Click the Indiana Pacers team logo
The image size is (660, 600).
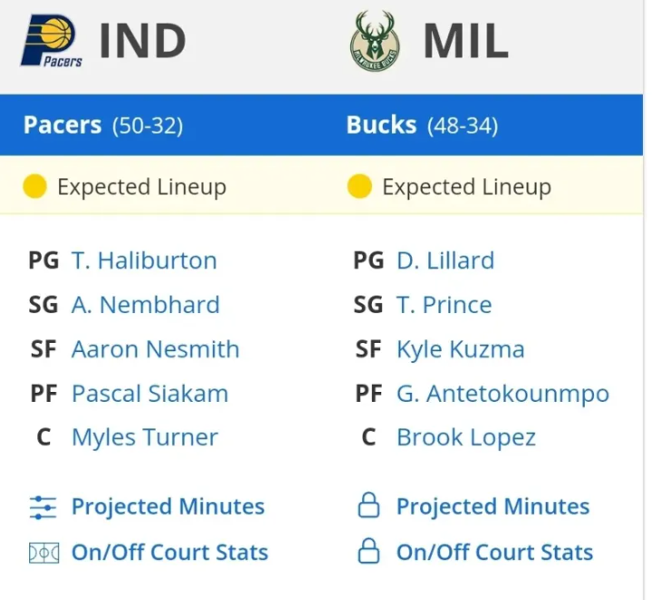click(x=52, y=41)
